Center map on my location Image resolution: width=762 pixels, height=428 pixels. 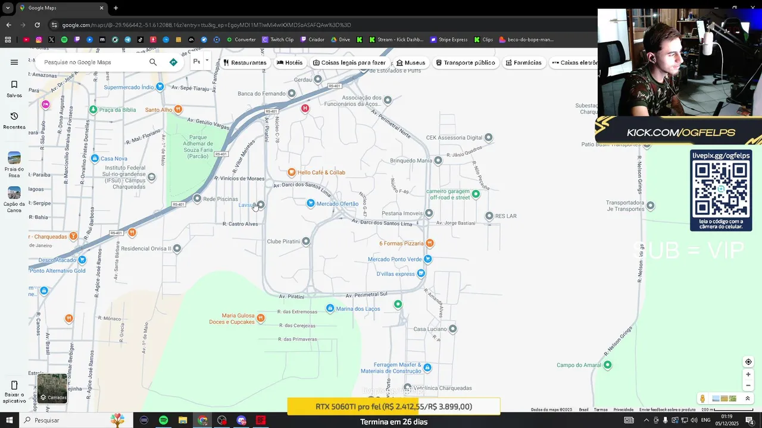pos(748,362)
